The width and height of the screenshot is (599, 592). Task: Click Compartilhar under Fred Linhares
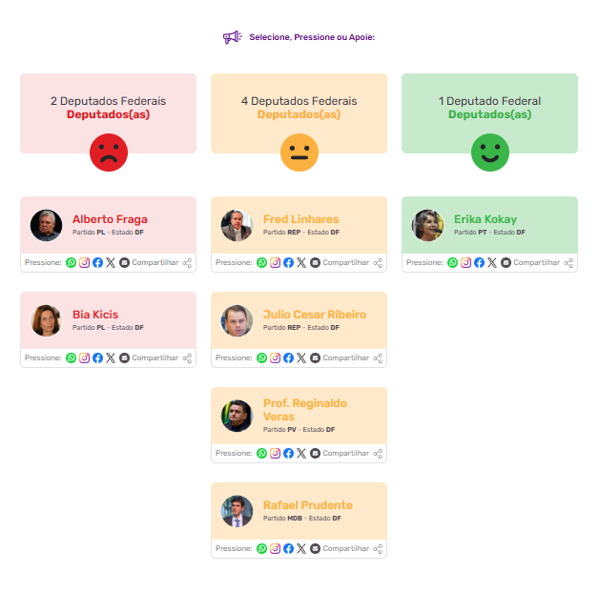pos(345,263)
